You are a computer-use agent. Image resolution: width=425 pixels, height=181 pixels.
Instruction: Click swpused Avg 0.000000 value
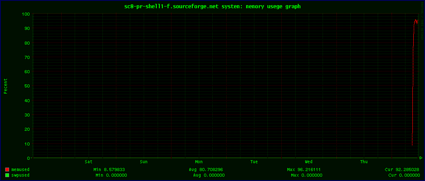[209, 175]
